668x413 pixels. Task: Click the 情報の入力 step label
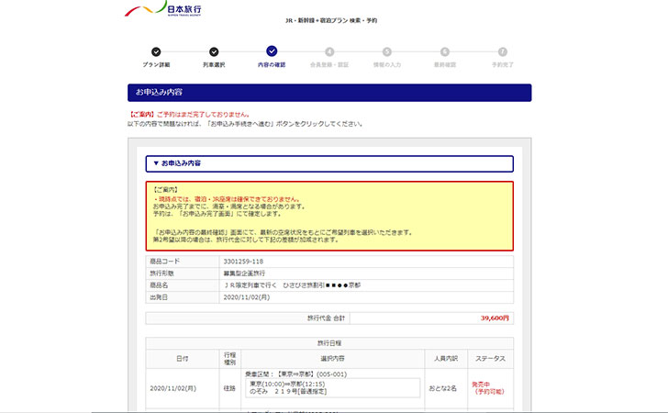point(387,65)
